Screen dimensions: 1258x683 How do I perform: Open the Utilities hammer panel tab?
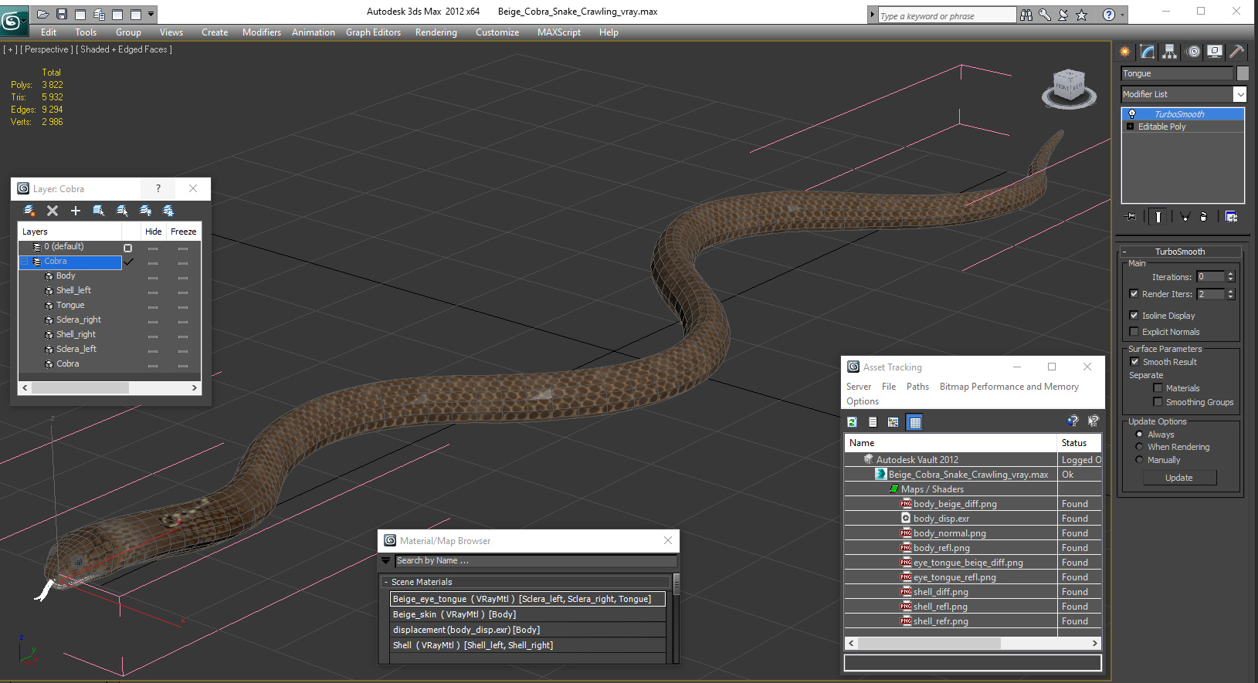point(1237,52)
